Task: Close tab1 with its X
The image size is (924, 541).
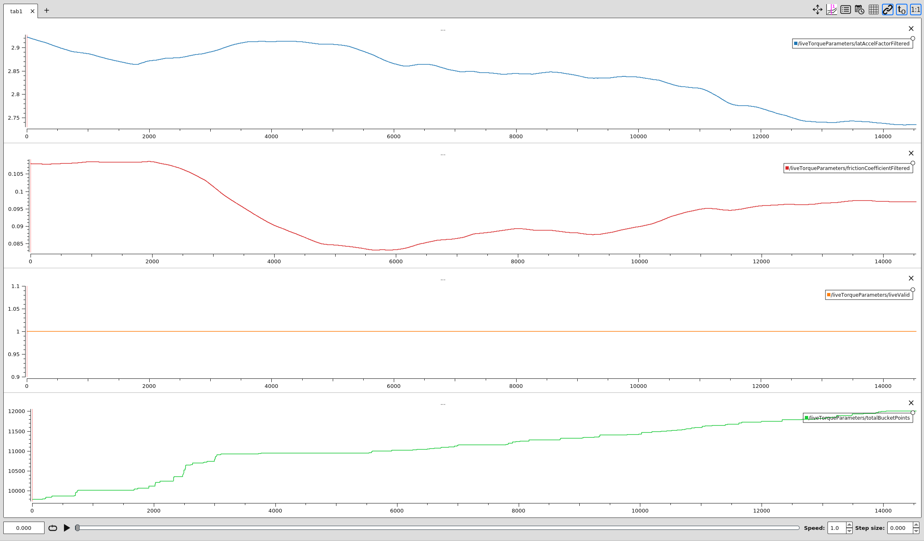Action: click(x=33, y=11)
